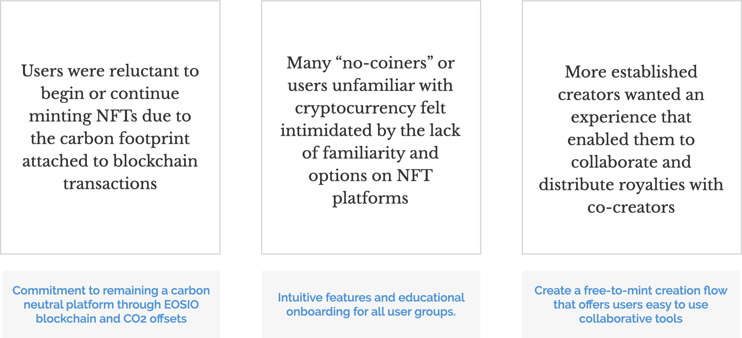Click "onboarding for all user groups." line
This screenshot has height=338, width=742.
(x=371, y=312)
